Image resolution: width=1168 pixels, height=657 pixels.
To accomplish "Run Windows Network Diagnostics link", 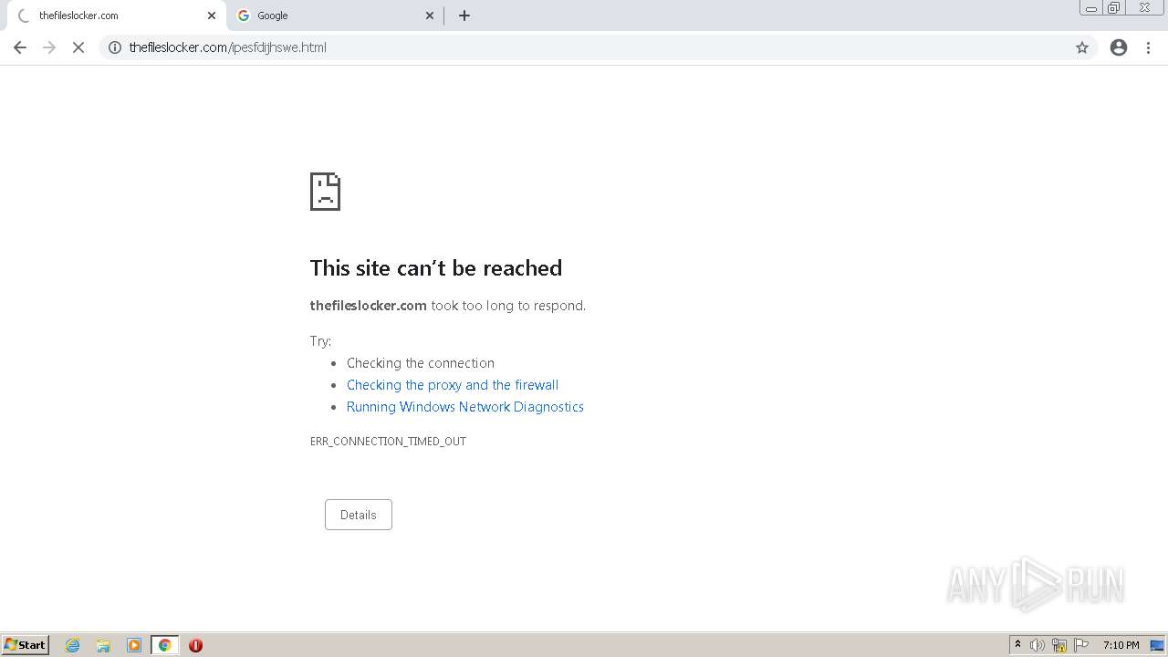I will coord(465,407).
